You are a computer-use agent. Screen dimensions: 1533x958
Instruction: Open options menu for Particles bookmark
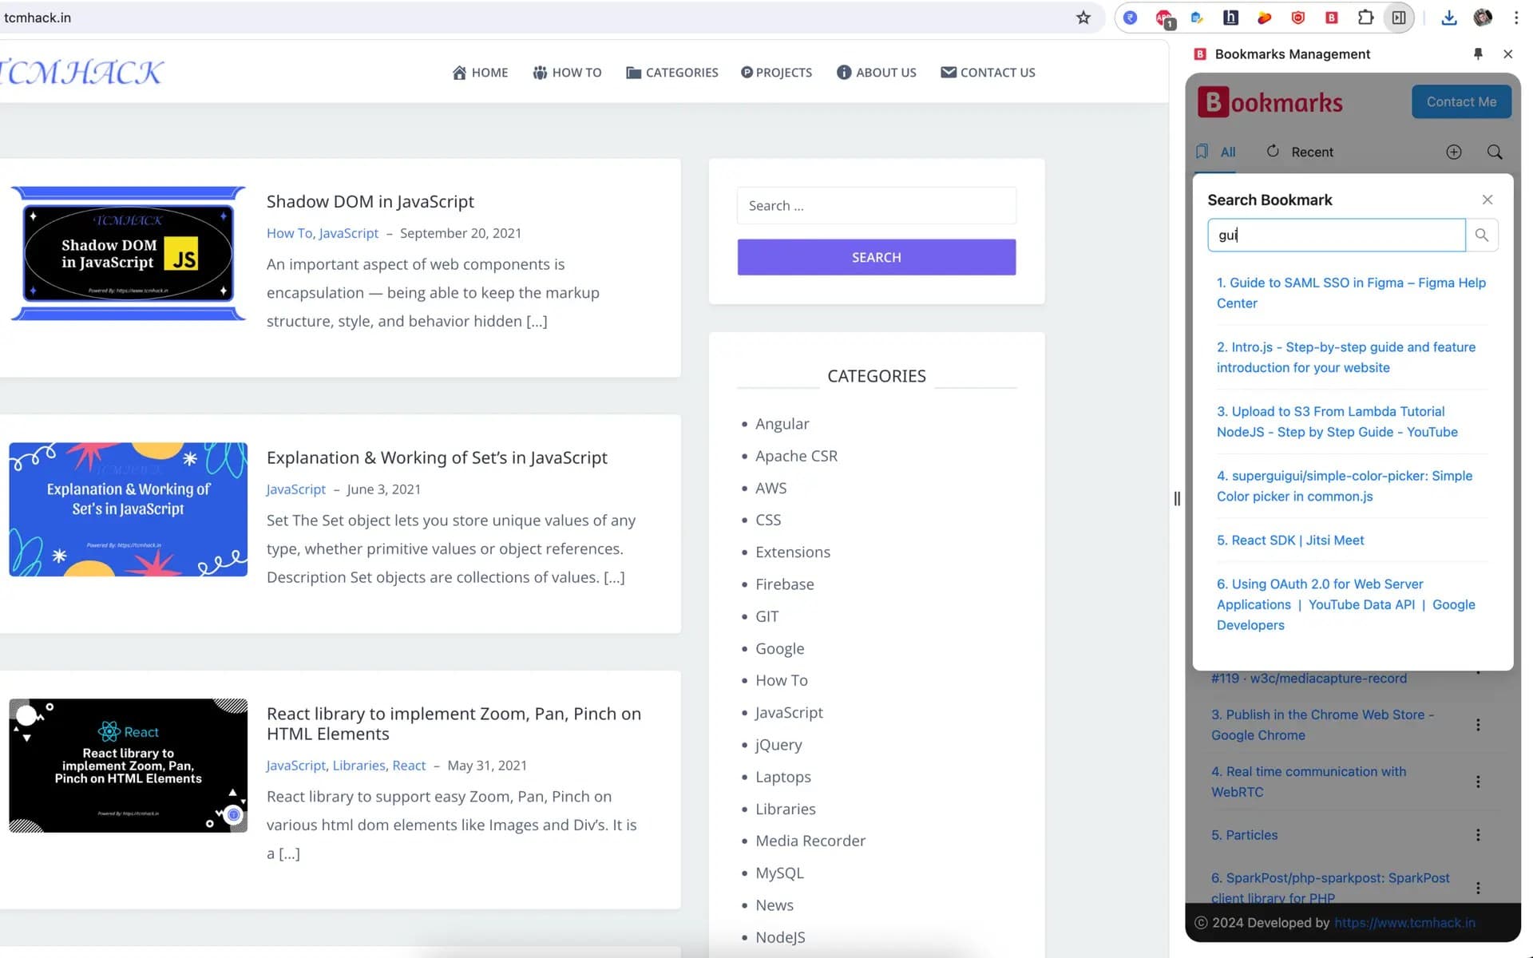[1478, 835]
